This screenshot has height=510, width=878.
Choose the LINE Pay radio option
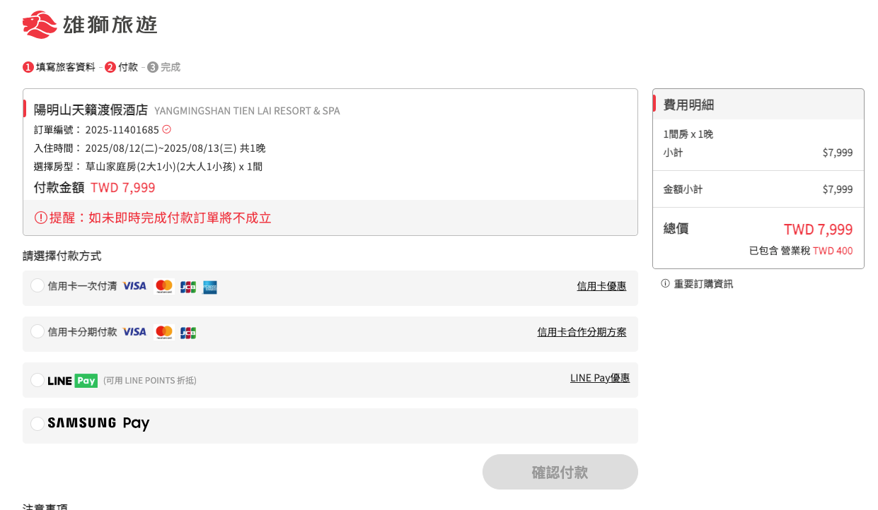[37, 380]
